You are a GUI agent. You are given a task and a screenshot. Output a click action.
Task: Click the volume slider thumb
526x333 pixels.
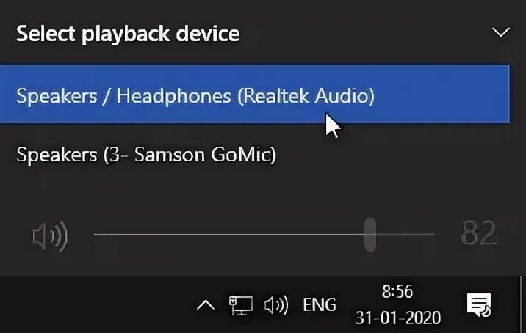pyautogui.click(x=370, y=235)
